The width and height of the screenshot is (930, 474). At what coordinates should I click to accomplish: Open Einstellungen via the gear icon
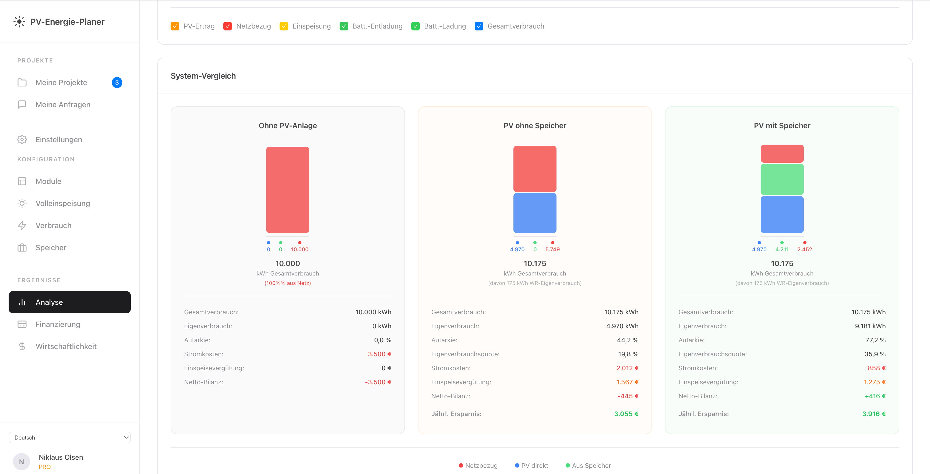point(22,140)
